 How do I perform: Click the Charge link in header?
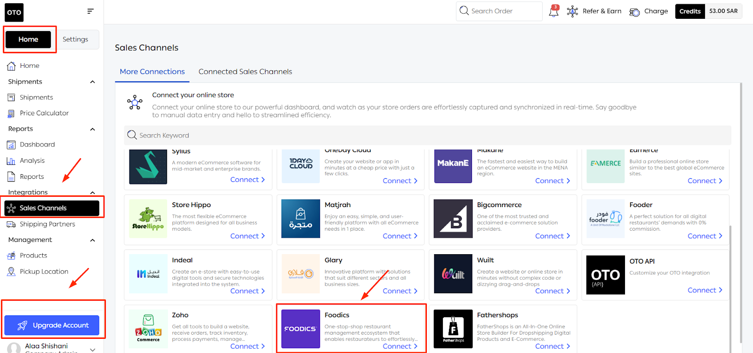(x=656, y=11)
